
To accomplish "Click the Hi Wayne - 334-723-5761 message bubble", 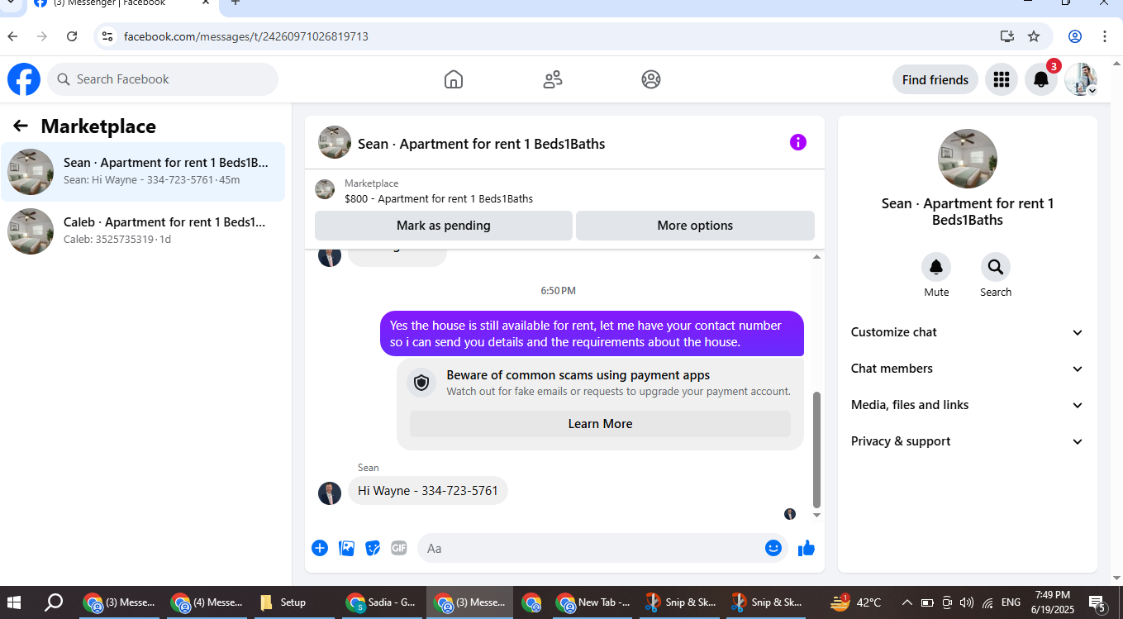I will (428, 491).
